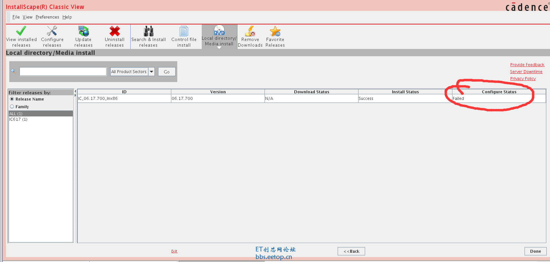Click the Failed configure status cell
Viewport: 550px width, 262px height.
coord(499,99)
